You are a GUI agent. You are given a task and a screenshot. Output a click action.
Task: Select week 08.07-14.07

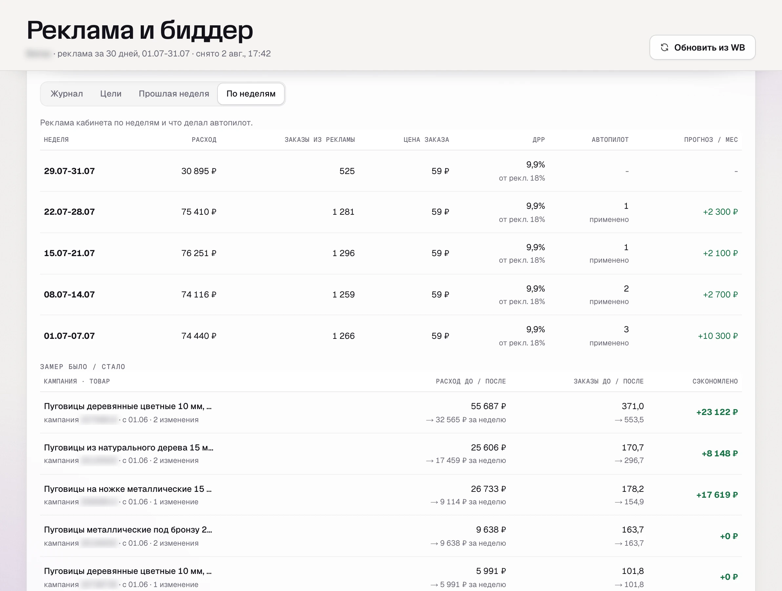click(x=69, y=295)
